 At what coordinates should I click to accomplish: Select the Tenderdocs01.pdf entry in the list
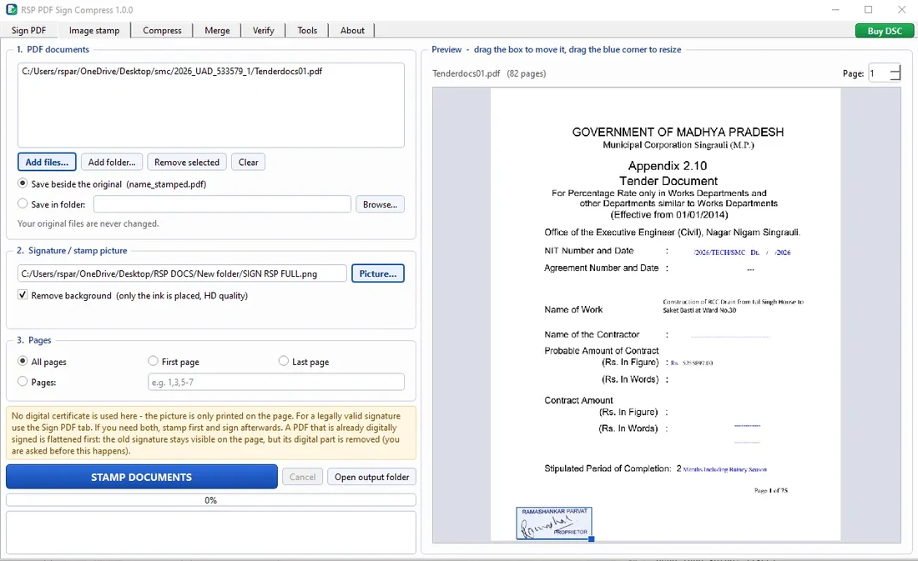tap(172, 72)
